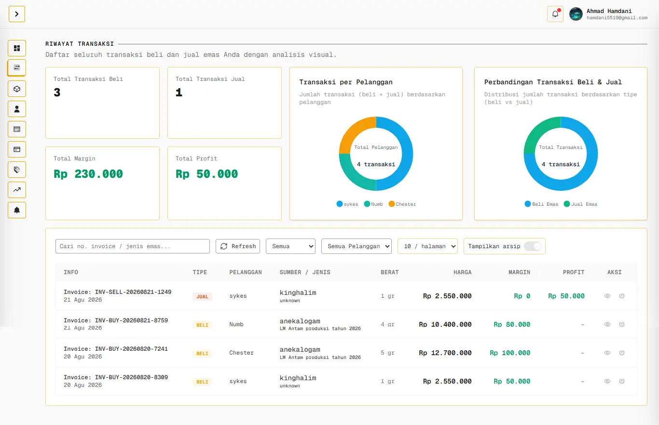Click the MARGIN column header
659x425 pixels.
pyautogui.click(x=519, y=272)
